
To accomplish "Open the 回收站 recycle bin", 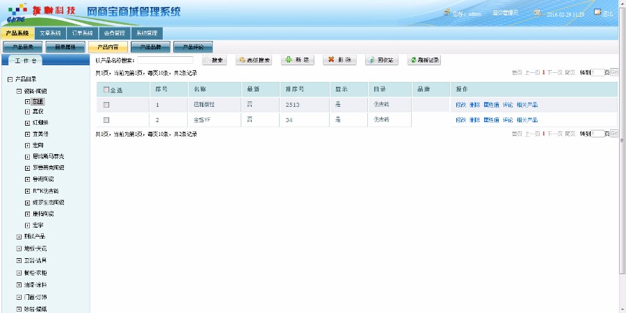I will click(382, 60).
